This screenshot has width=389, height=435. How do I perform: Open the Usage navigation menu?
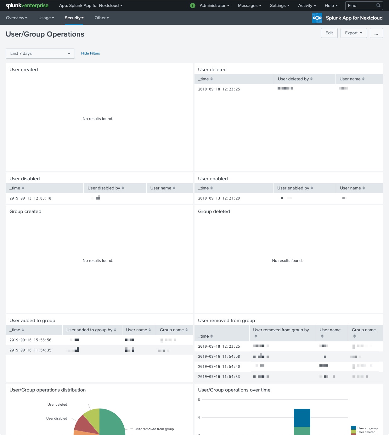[x=46, y=18]
